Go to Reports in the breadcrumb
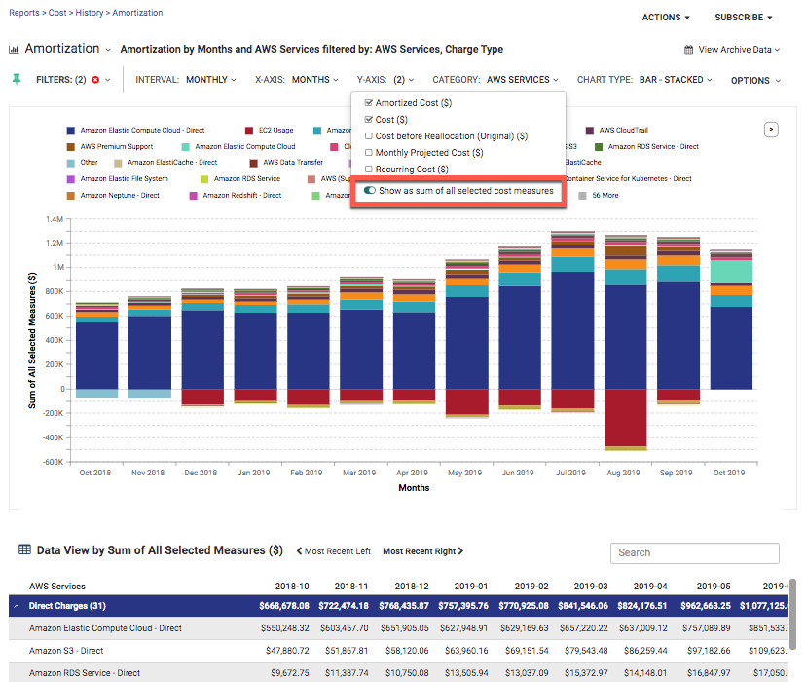 (x=23, y=13)
